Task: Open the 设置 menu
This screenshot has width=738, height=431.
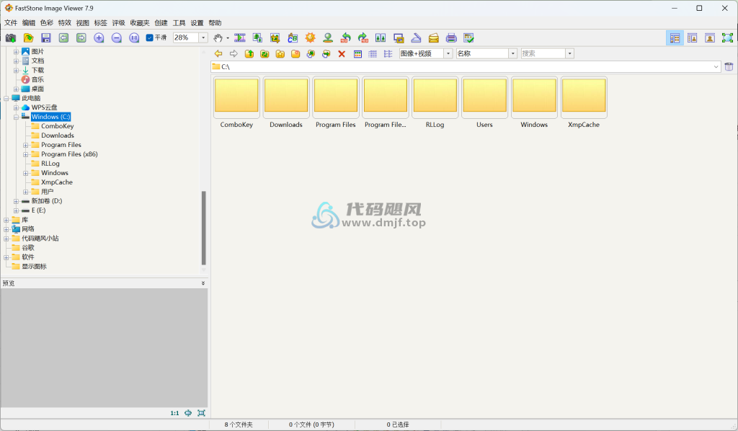Action: coord(197,22)
